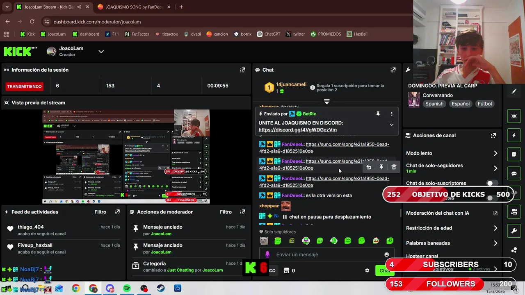Expand Modo lento settings
Image resolution: width=525 pixels, height=295 pixels.
click(495, 153)
